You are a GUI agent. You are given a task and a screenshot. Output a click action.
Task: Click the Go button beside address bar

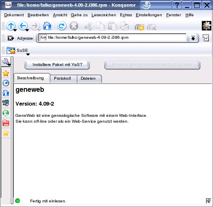(206, 38)
